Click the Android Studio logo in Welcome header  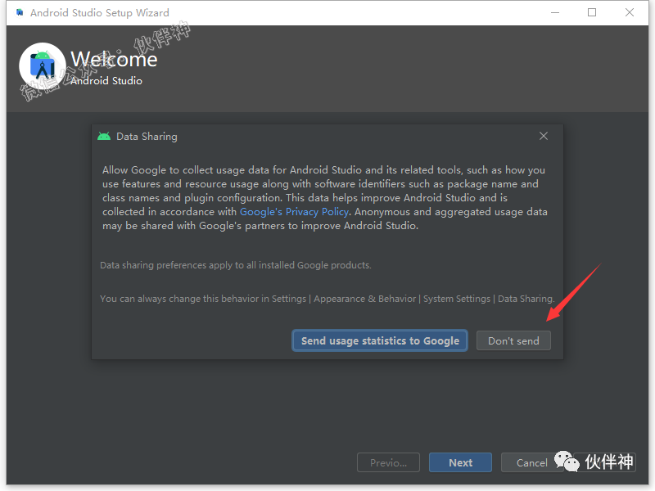[43, 66]
